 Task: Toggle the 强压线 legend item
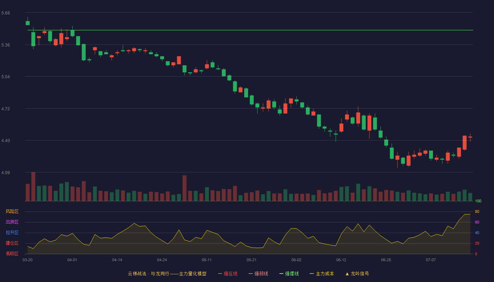228,274
